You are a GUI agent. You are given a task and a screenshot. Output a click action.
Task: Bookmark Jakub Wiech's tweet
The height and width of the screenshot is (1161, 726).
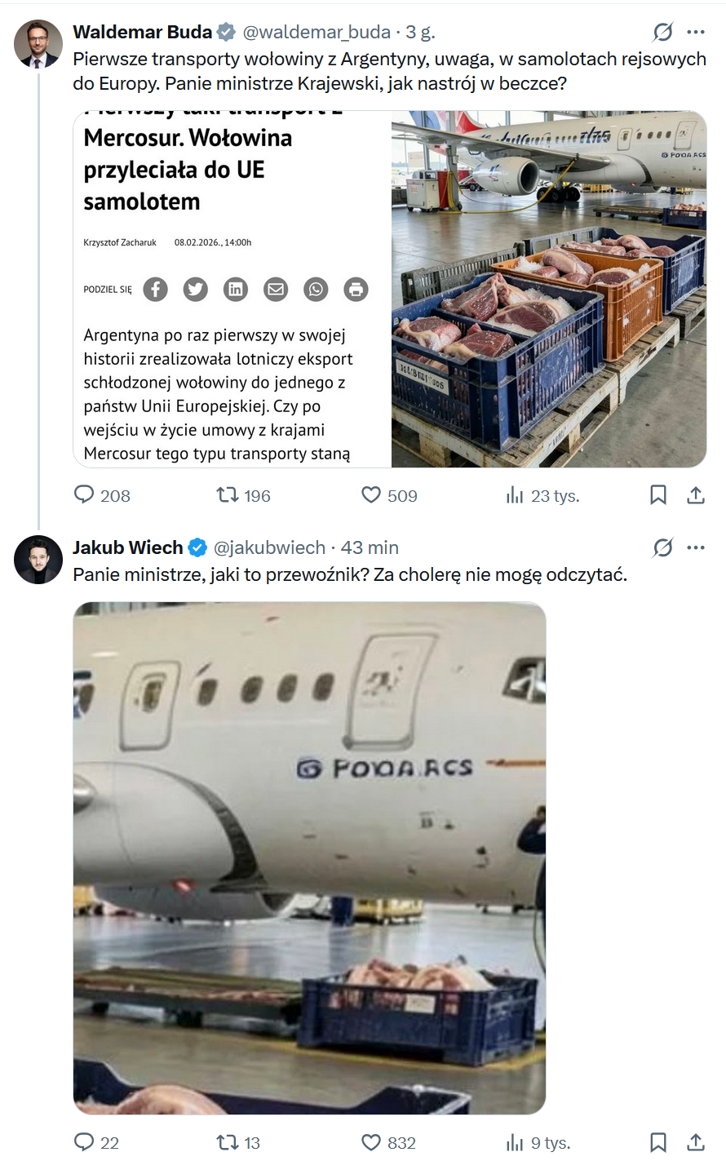[x=657, y=1142]
